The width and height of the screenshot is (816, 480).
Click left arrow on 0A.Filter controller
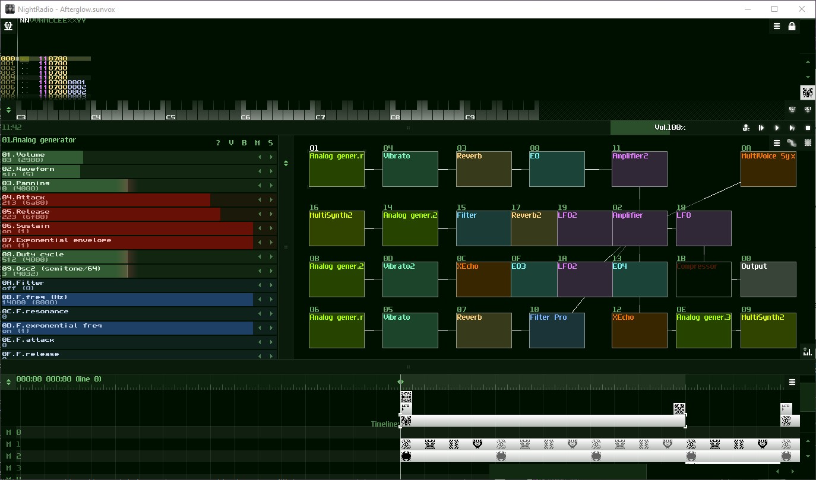coord(260,285)
